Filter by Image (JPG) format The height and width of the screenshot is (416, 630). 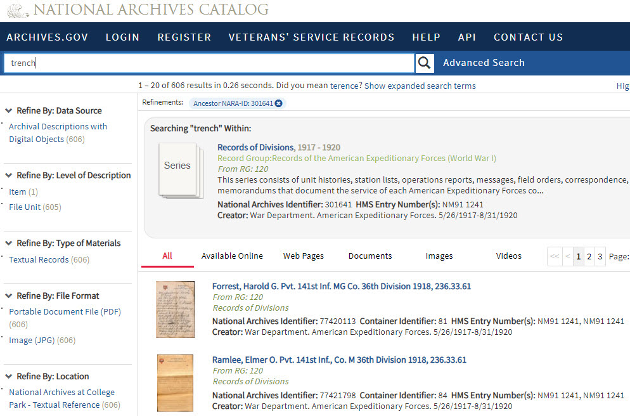pyautogui.click(x=32, y=340)
